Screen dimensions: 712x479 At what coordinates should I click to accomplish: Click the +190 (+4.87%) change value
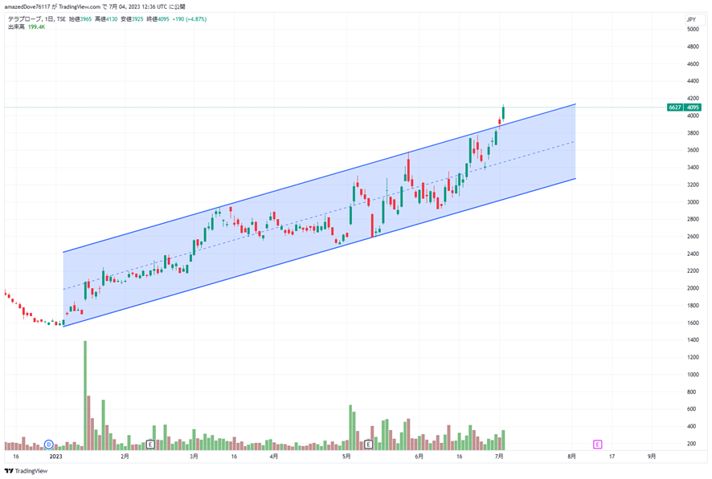pos(190,19)
